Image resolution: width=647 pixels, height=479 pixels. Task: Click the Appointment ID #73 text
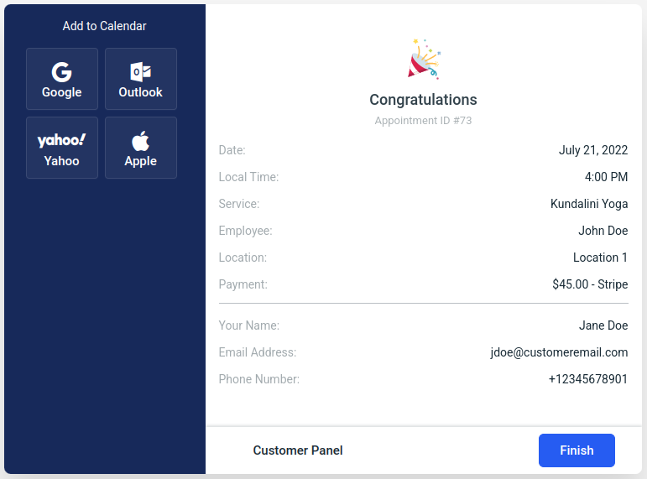[423, 121]
